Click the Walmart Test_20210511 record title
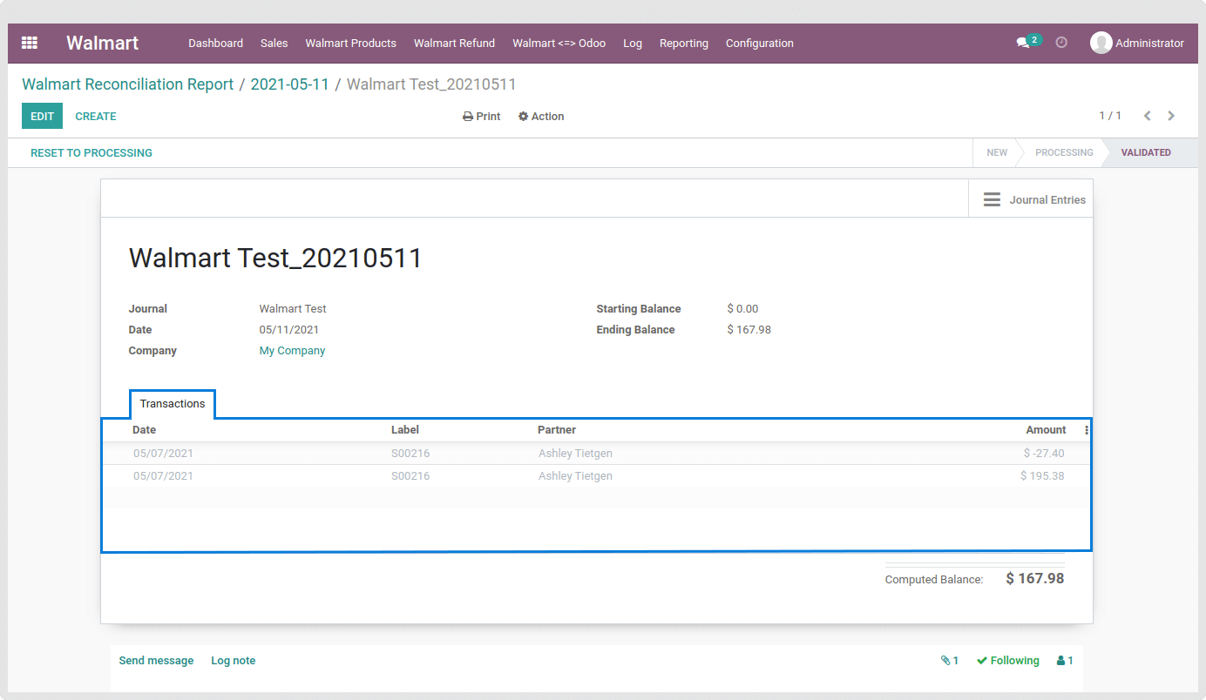This screenshot has width=1206, height=700. (x=275, y=258)
